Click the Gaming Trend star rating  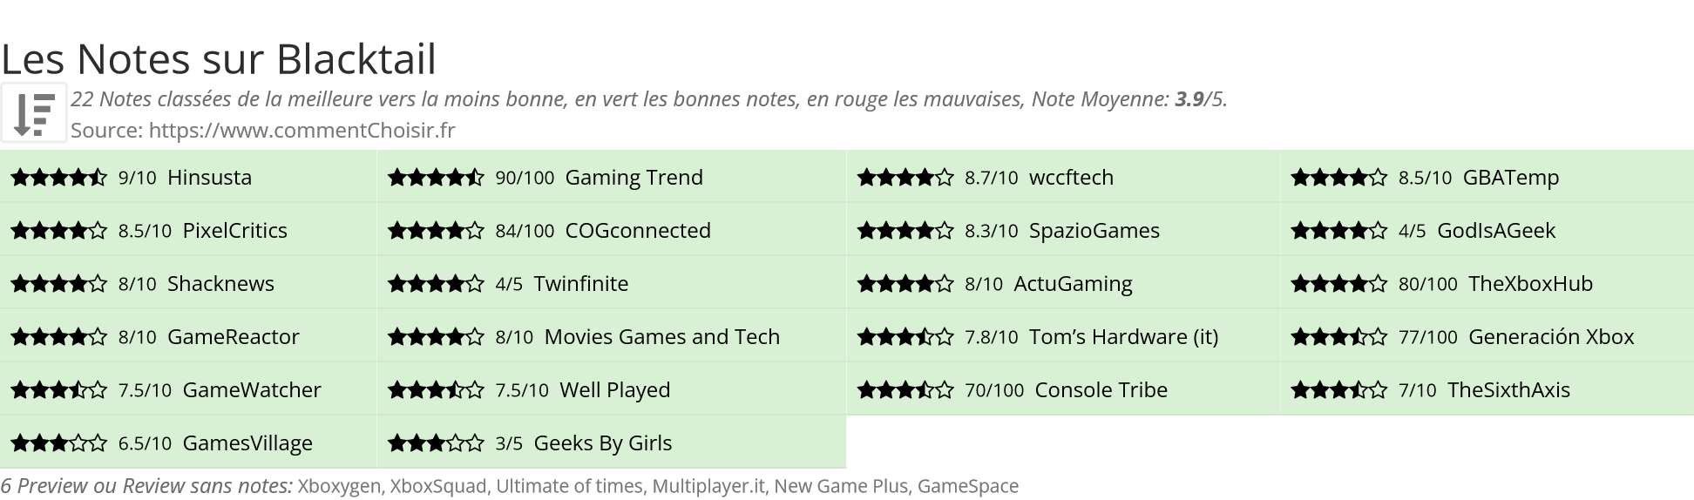tap(436, 178)
